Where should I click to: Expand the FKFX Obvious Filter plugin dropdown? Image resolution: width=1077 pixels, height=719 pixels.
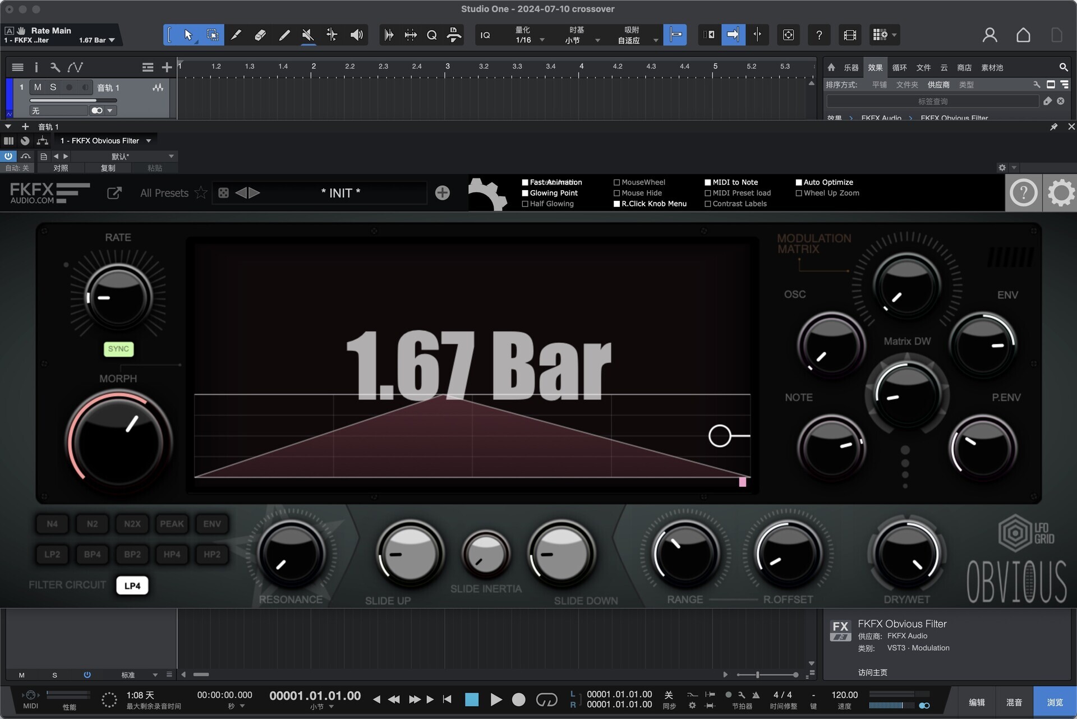tap(149, 141)
